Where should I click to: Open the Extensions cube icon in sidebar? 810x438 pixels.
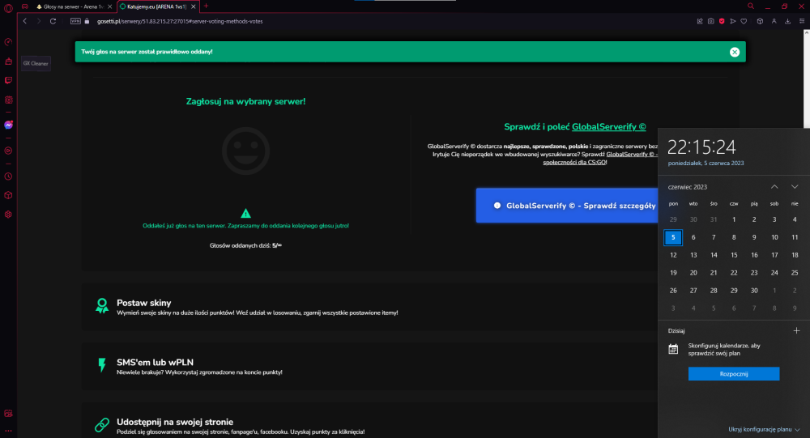tap(8, 195)
